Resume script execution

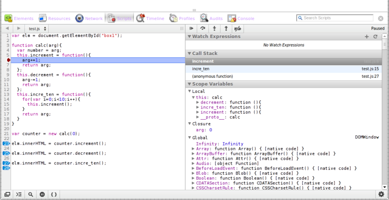(x=191, y=29)
